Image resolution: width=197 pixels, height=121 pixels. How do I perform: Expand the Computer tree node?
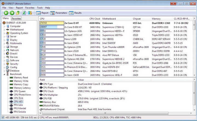[4, 26]
